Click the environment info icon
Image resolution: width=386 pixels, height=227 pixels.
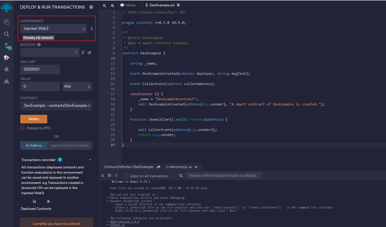coord(92,29)
